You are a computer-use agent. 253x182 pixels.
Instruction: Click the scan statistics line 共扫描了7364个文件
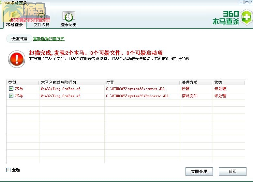pos(109,59)
